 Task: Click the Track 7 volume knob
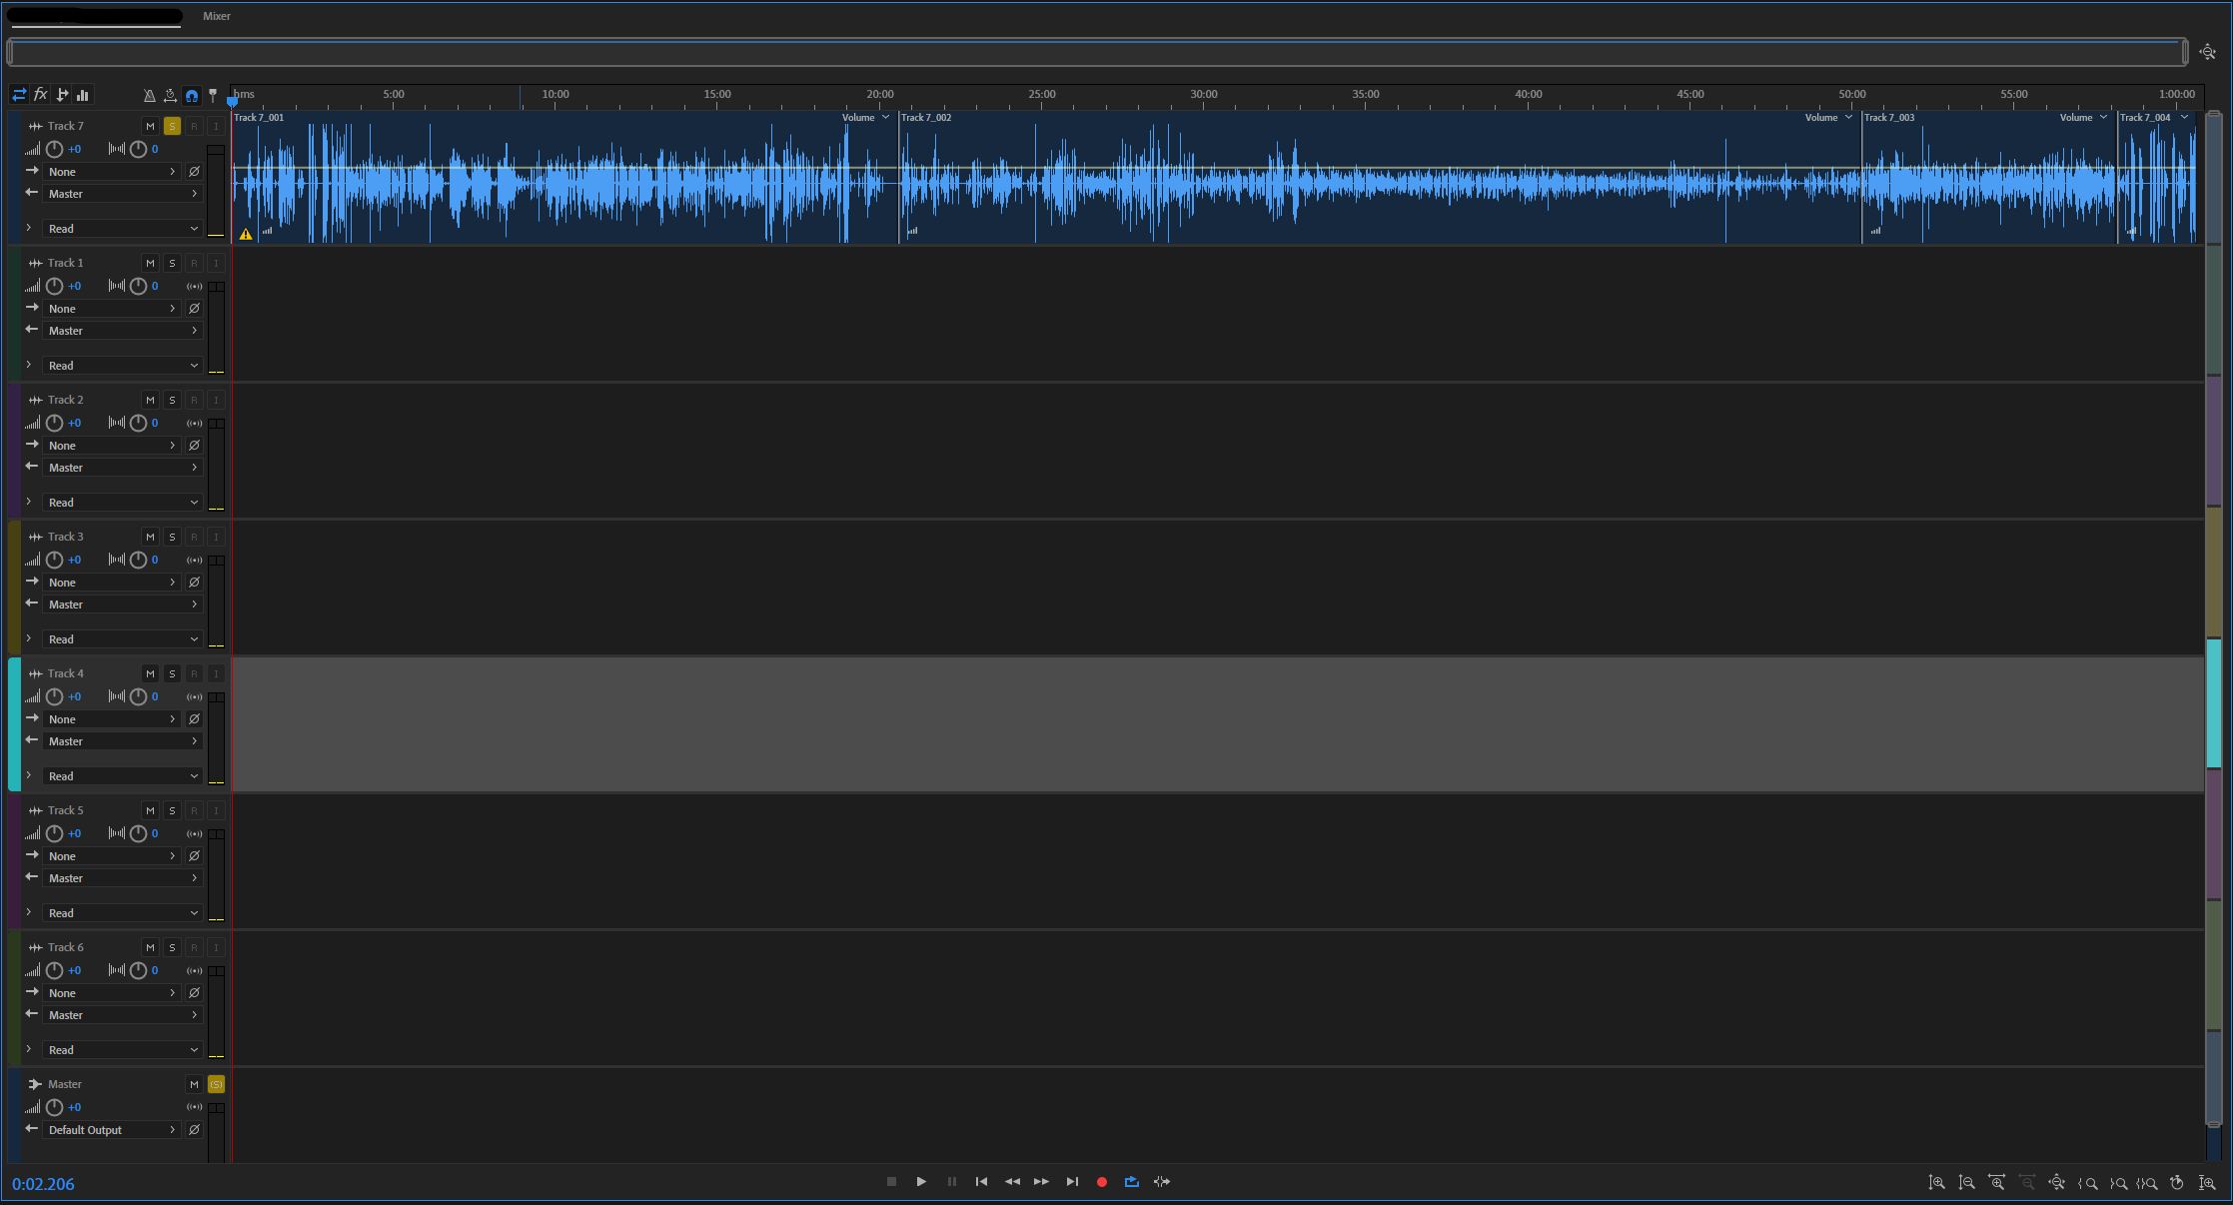coord(55,149)
